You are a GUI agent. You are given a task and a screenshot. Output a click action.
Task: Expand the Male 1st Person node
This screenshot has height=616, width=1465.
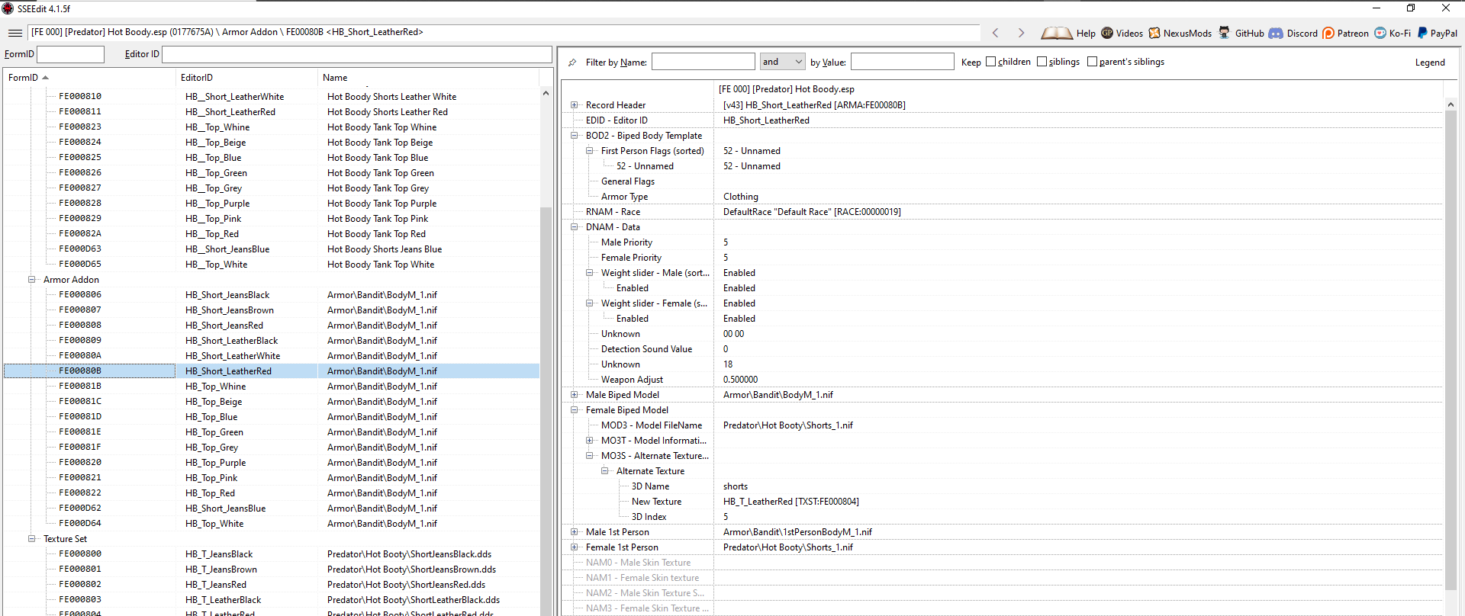[575, 532]
